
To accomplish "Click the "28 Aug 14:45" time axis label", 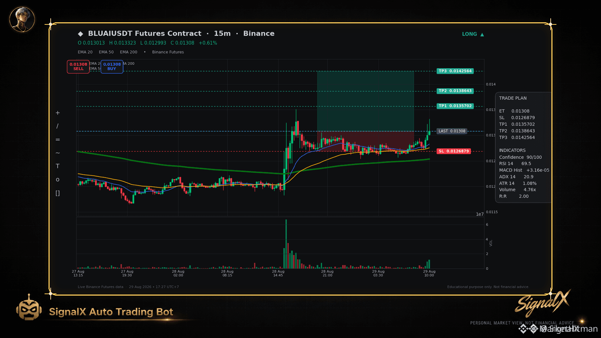I will [x=278, y=273].
